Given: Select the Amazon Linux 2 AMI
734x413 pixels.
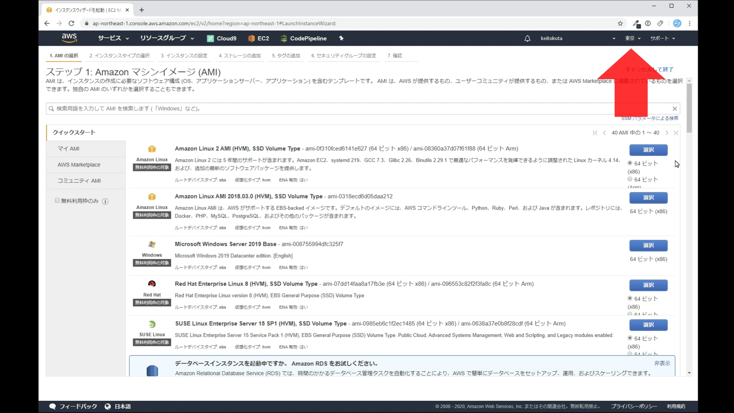Looking at the screenshot, I should pos(648,150).
